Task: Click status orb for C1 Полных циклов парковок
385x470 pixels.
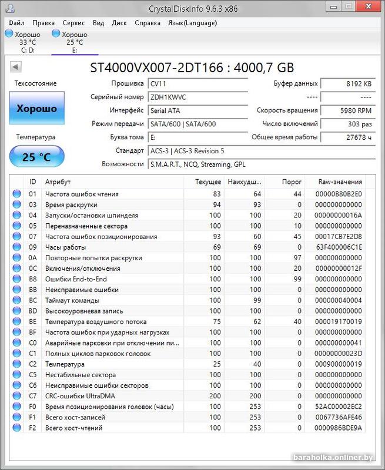Action: click(17, 354)
